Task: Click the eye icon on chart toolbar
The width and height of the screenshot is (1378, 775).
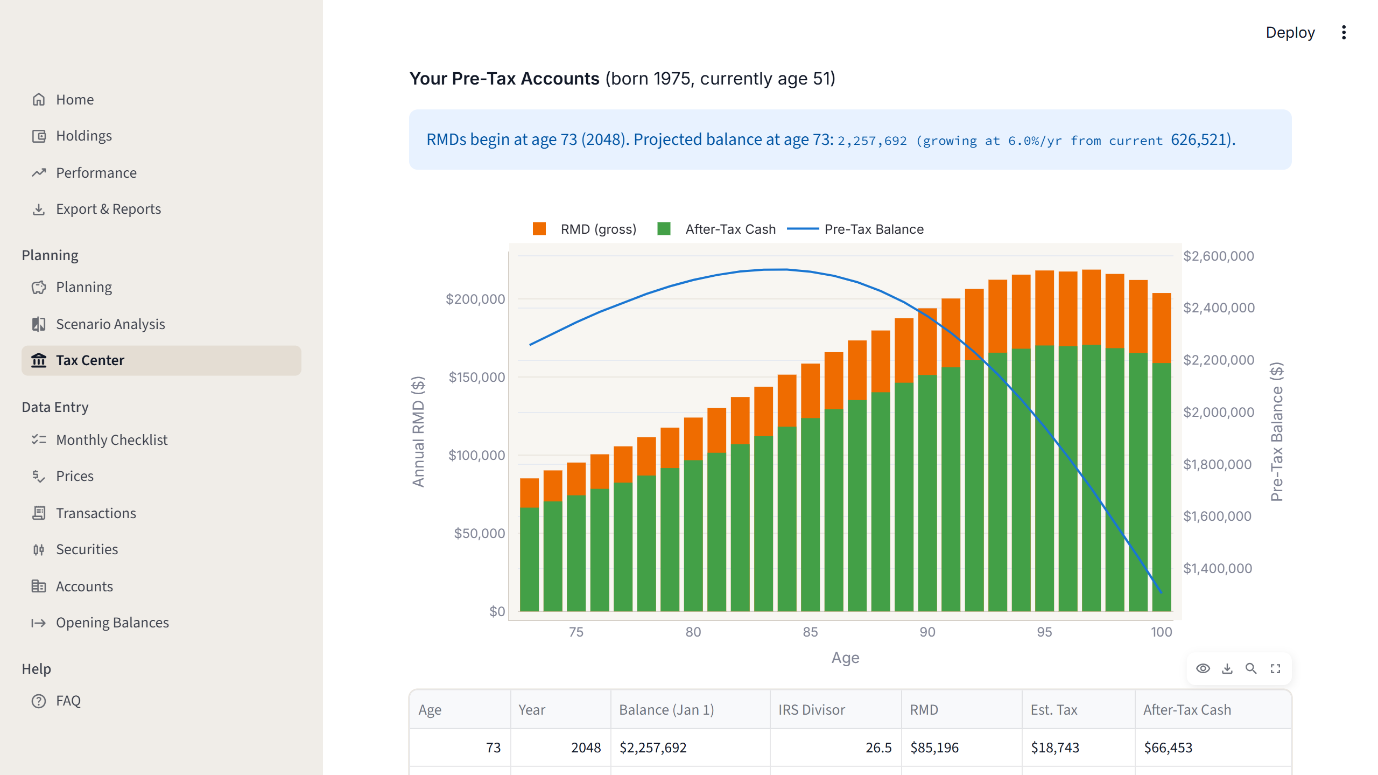Action: 1203,668
